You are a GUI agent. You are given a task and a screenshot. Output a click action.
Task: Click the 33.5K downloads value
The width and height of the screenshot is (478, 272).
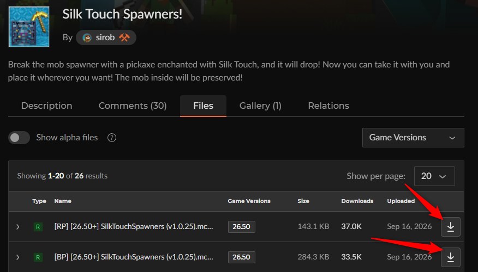tap(351, 257)
